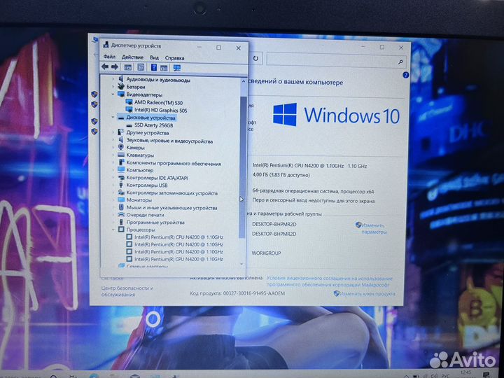This screenshot has height=378, width=504.
Task: Select the first Intel Pentium N4200 processor entry
Action: click(178, 237)
